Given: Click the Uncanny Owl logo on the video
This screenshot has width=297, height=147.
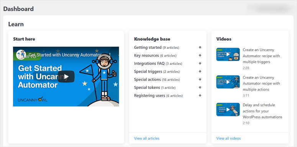Looking at the screenshot, I should coord(33,99).
